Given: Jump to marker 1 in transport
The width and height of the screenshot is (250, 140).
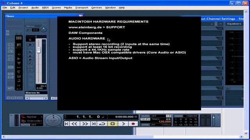Looking at the screenshot, I should coord(176,119).
